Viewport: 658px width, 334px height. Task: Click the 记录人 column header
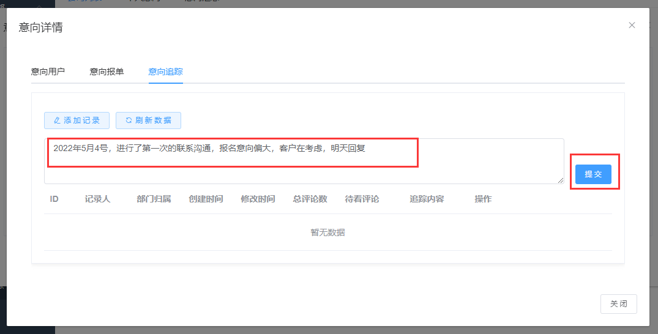click(x=97, y=199)
